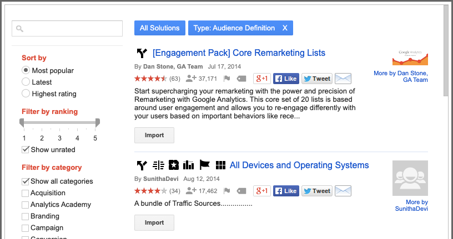Check the Campaign category
This screenshot has height=239, width=453.
pos(26,228)
